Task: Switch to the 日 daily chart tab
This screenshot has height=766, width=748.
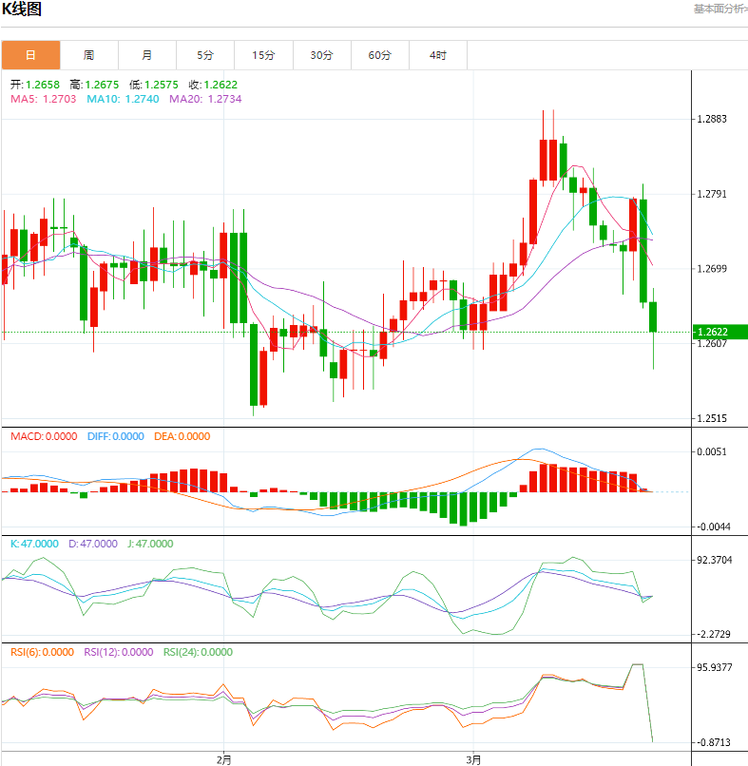Action: click(30, 55)
